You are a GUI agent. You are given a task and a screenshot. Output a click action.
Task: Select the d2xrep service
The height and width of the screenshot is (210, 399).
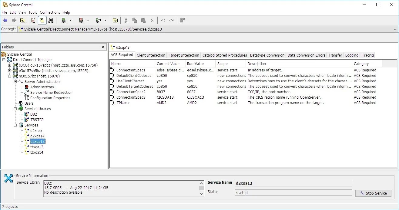(36, 131)
